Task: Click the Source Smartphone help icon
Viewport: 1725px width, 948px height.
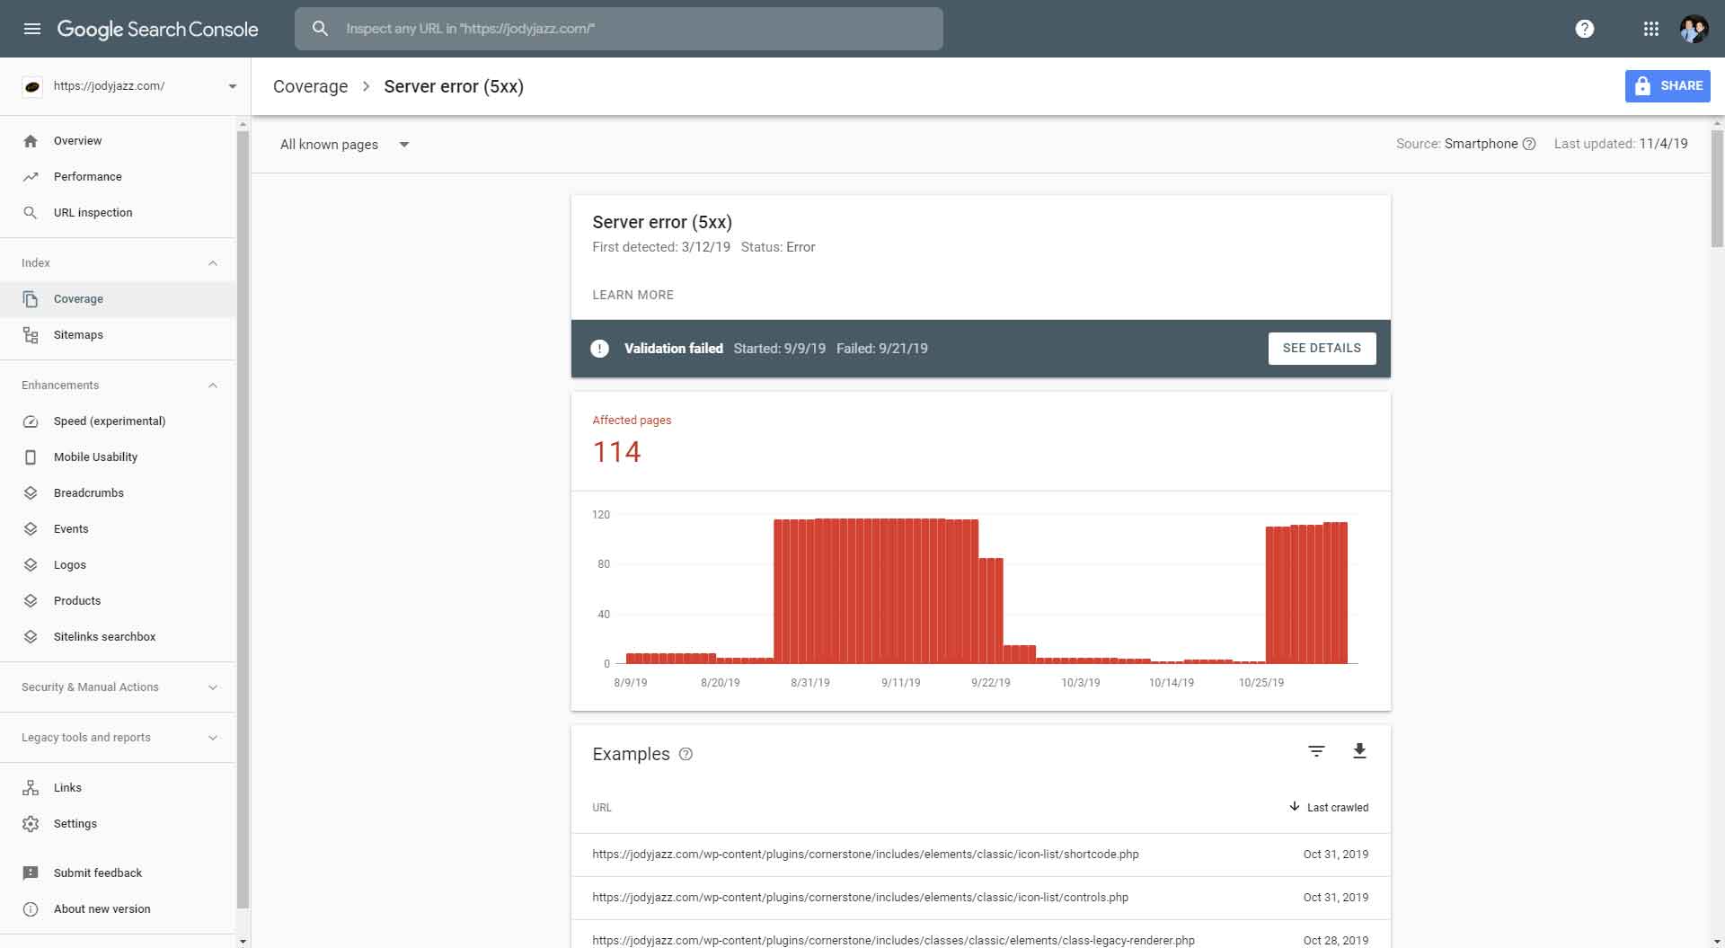Action: [1529, 144]
